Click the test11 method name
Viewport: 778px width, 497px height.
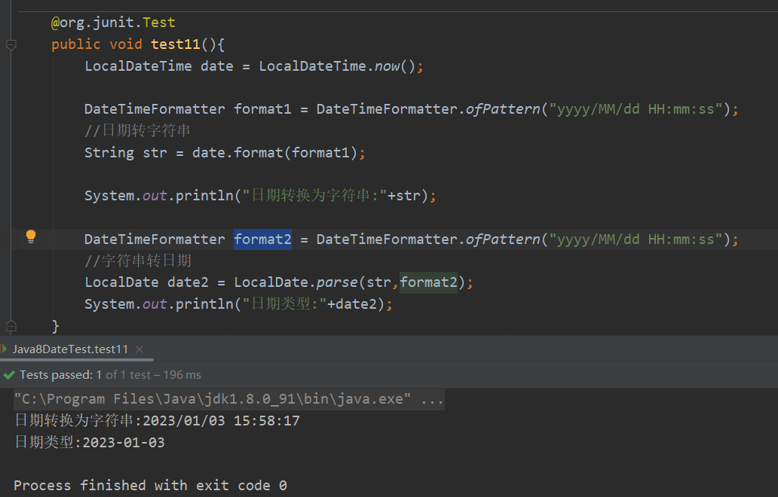tap(175, 44)
